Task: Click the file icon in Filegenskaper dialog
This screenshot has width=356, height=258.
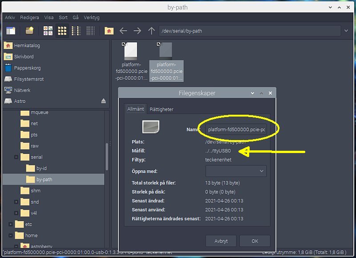Action: click(150, 127)
